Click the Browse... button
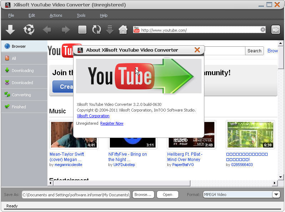Image resolution: width=285 pixels, height=212 pixels. pyautogui.click(x=143, y=195)
